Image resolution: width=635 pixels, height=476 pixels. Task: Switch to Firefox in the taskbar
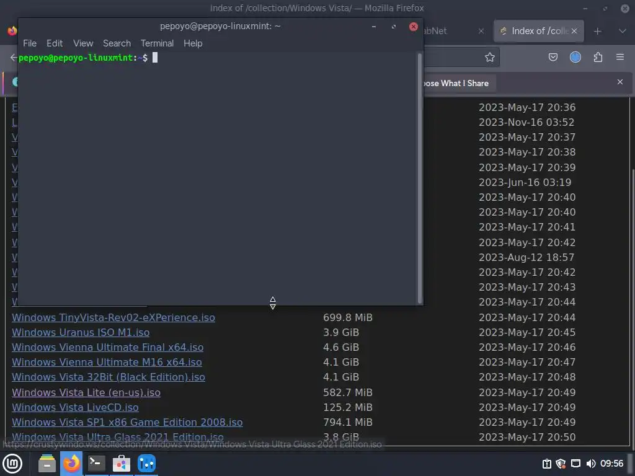[72, 464]
